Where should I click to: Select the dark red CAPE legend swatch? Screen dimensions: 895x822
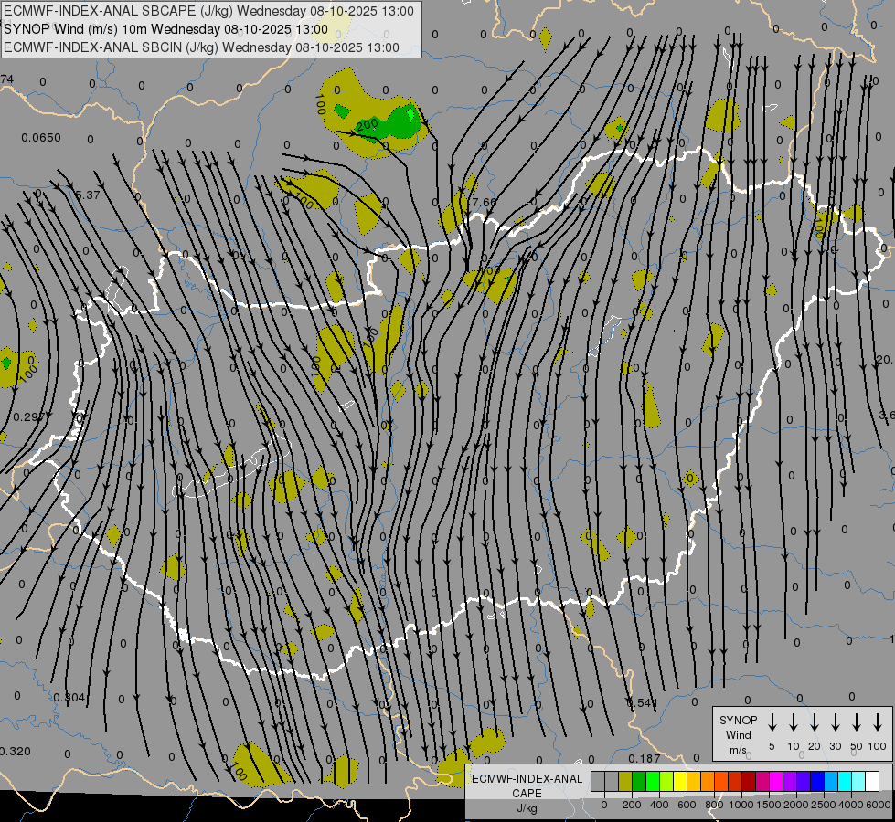(749, 782)
